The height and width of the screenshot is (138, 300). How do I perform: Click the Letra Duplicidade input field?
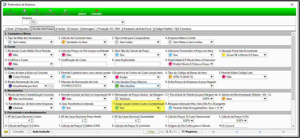click(137, 64)
